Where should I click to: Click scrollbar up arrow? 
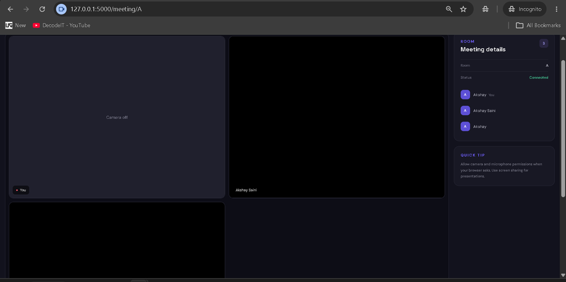[x=563, y=38]
